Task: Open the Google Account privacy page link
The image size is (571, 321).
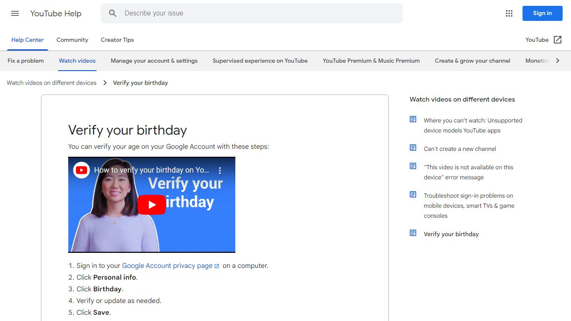Action: click(x=167, y=266)
